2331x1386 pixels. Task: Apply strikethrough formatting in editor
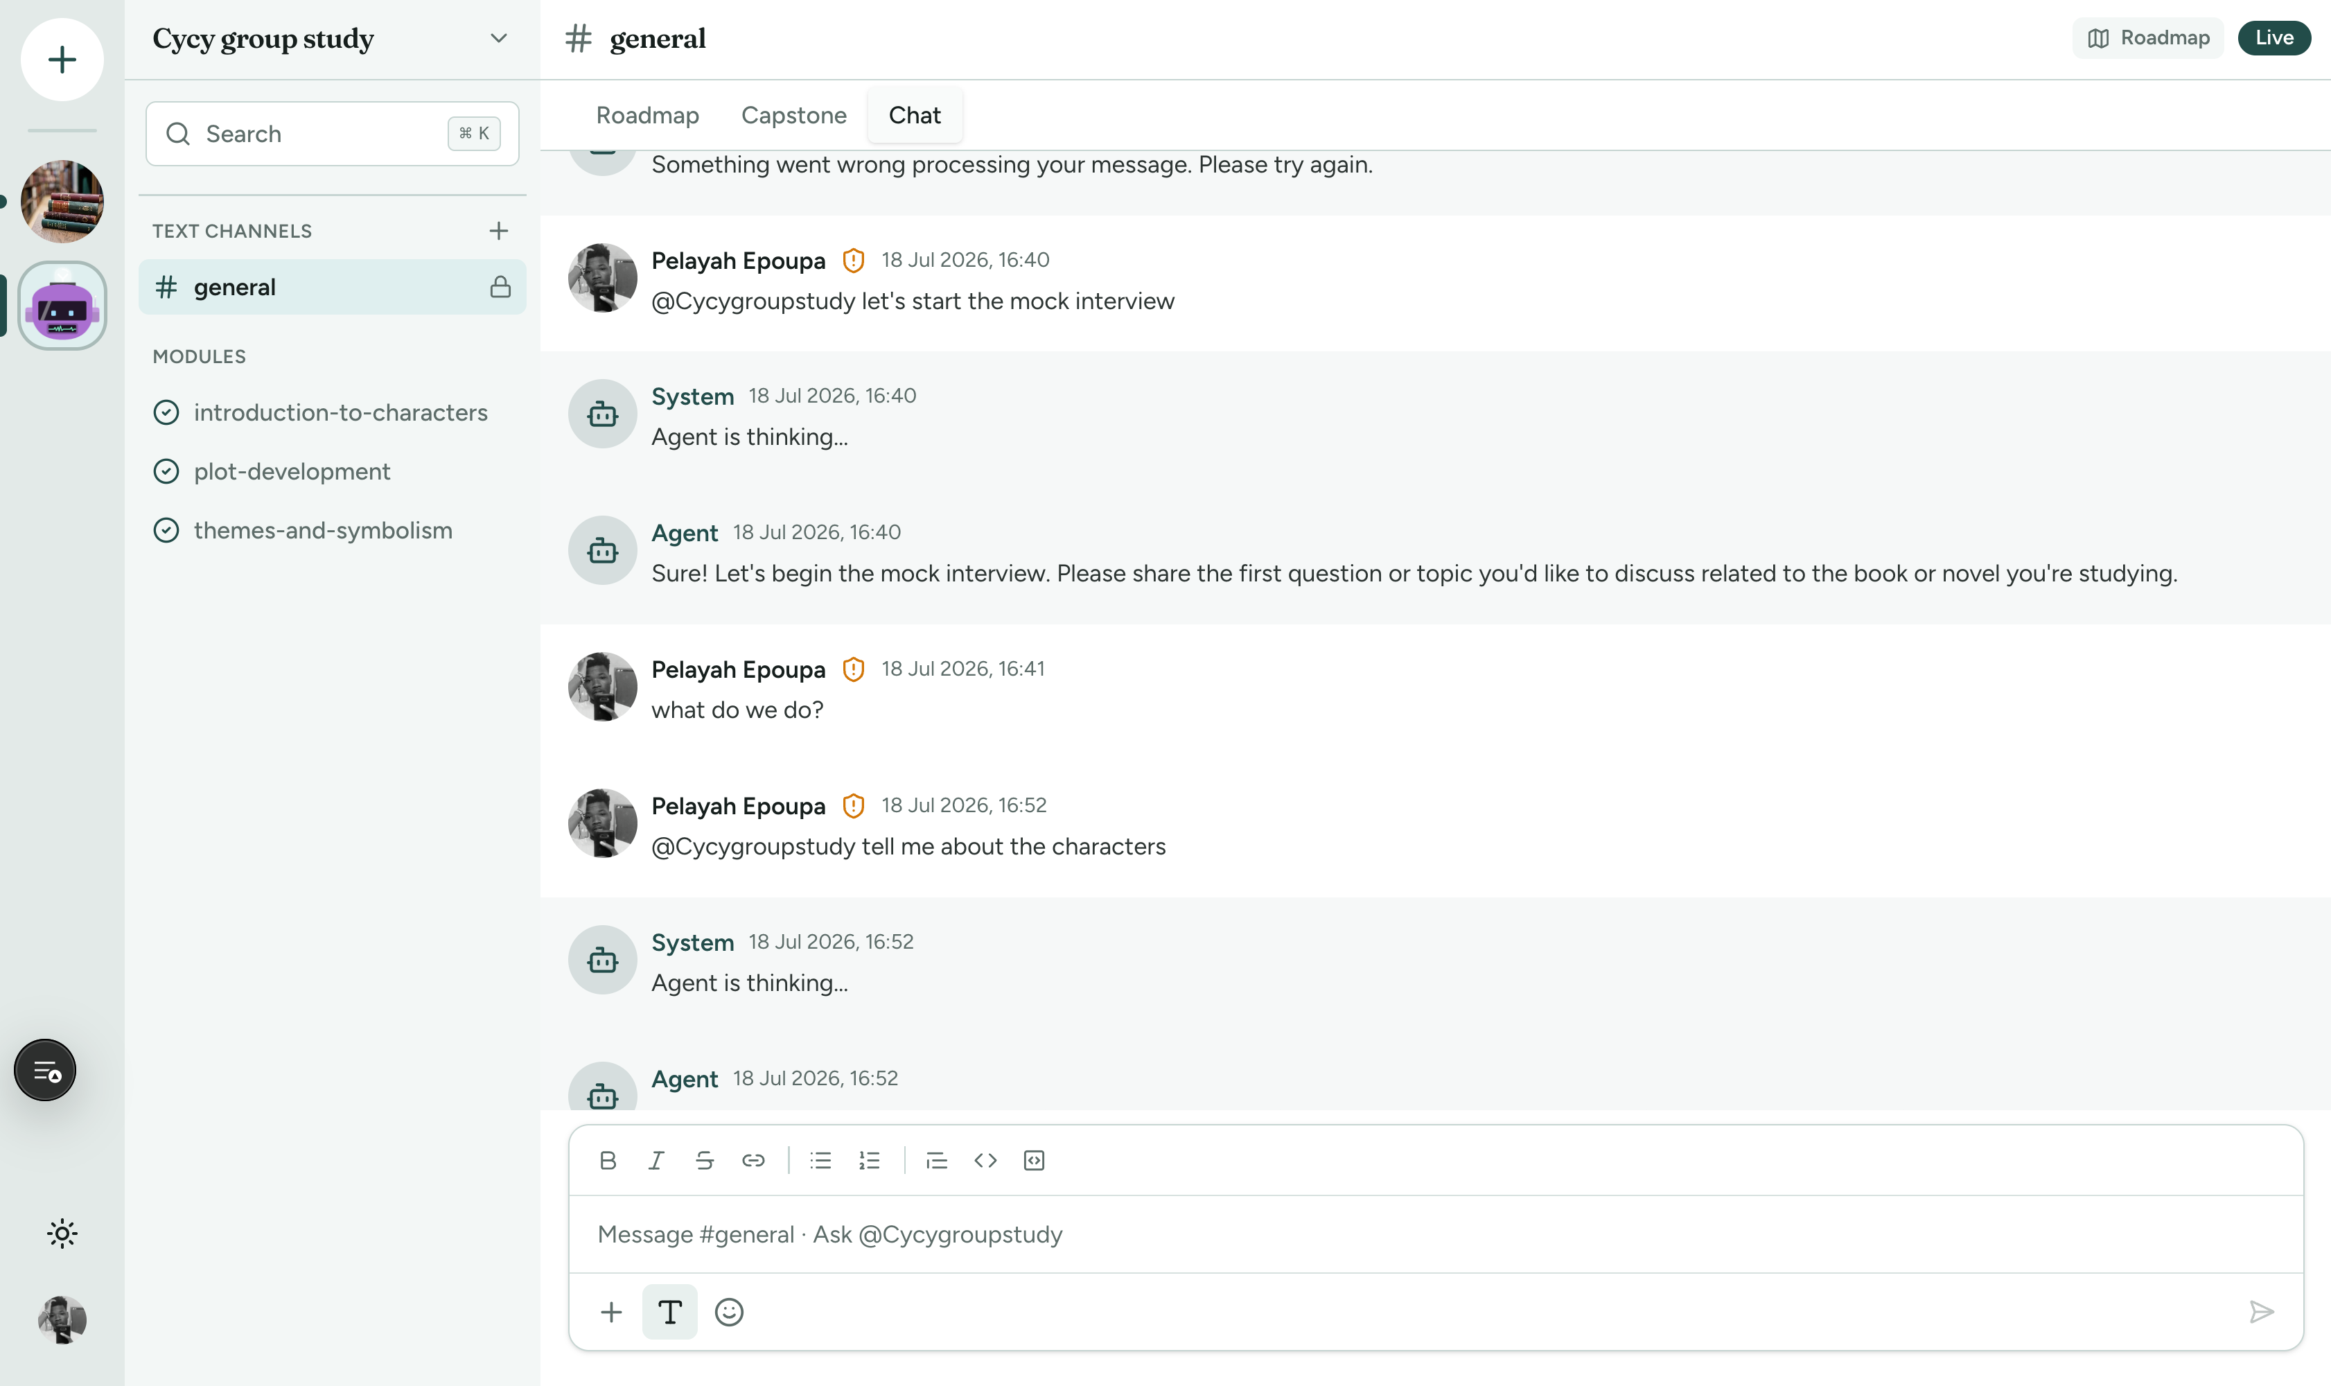(x=705, y=1160)
